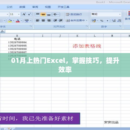Image resolution: width=130 pixels, height=130 pixels.
Task: Click the red font color icon
Action: (18, 21)
